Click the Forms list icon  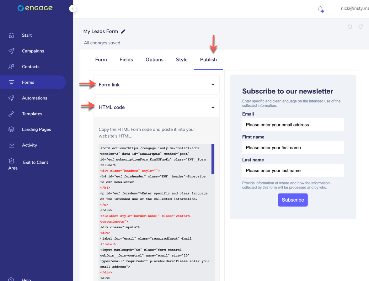tap(11, 82)
